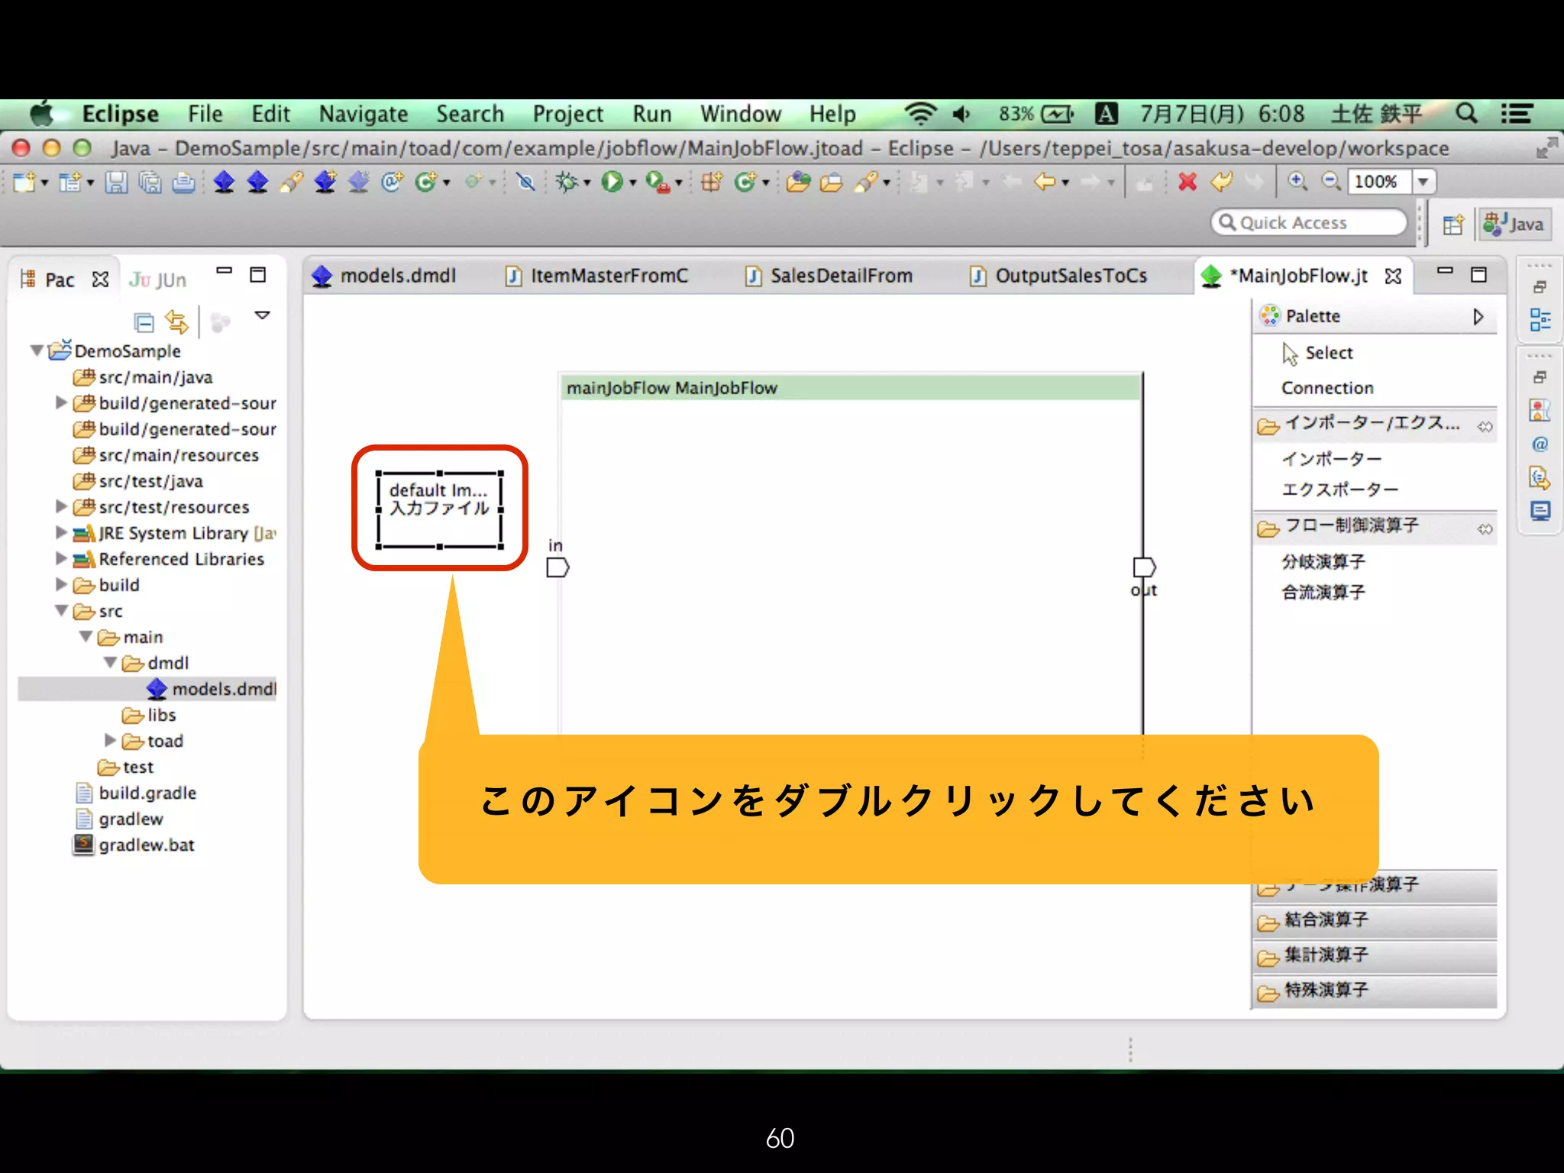The image size is (1564, 1173).
Task: Choose the Connection tool in Palette
Action: point(1327,388)
